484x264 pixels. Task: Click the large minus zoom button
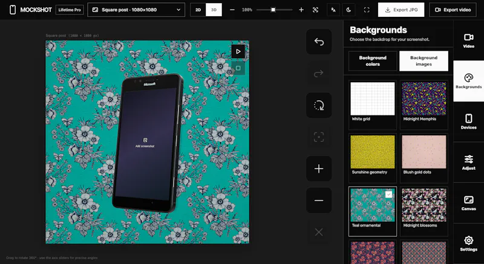(319, 200)
